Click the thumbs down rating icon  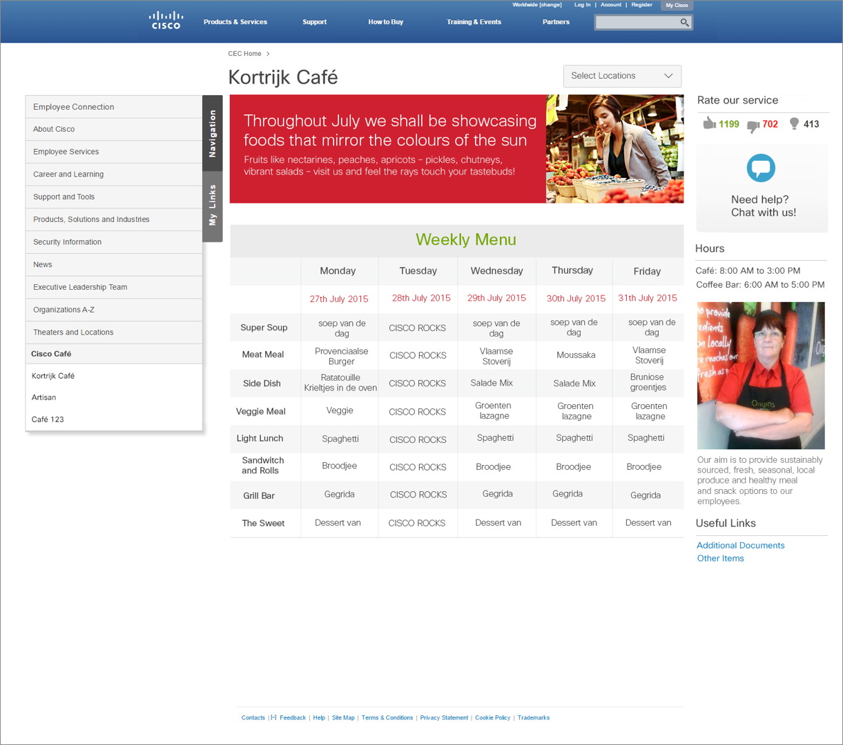click(x=753, y=126)
